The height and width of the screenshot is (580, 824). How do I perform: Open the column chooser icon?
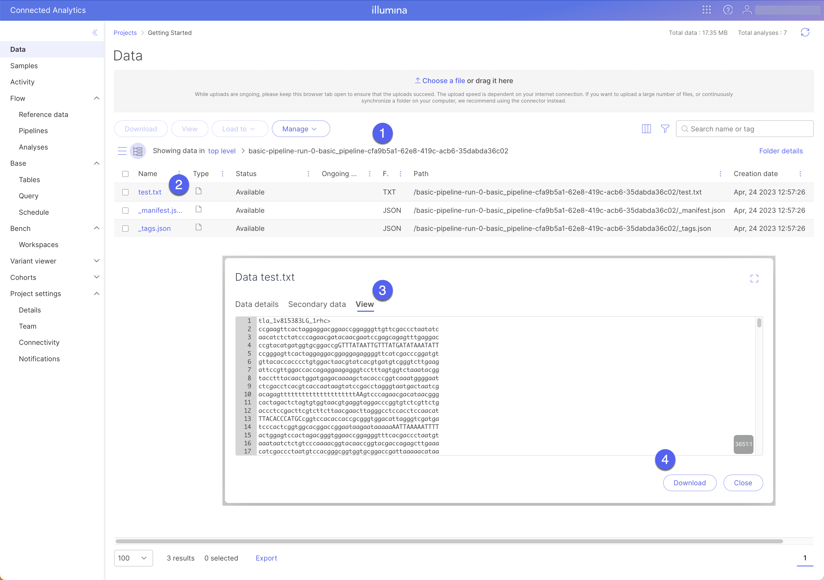click(646, 129)
